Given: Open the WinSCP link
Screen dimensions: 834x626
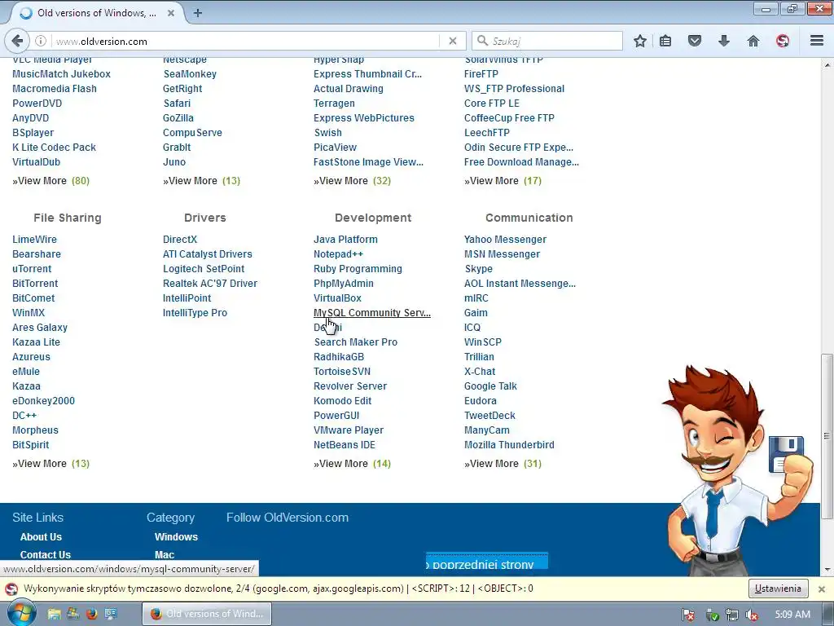Looking at the screenshot, I should [x=483, y=342].
